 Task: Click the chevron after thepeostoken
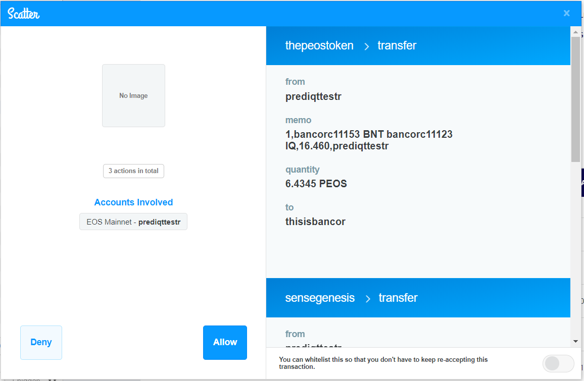[366, 46]
